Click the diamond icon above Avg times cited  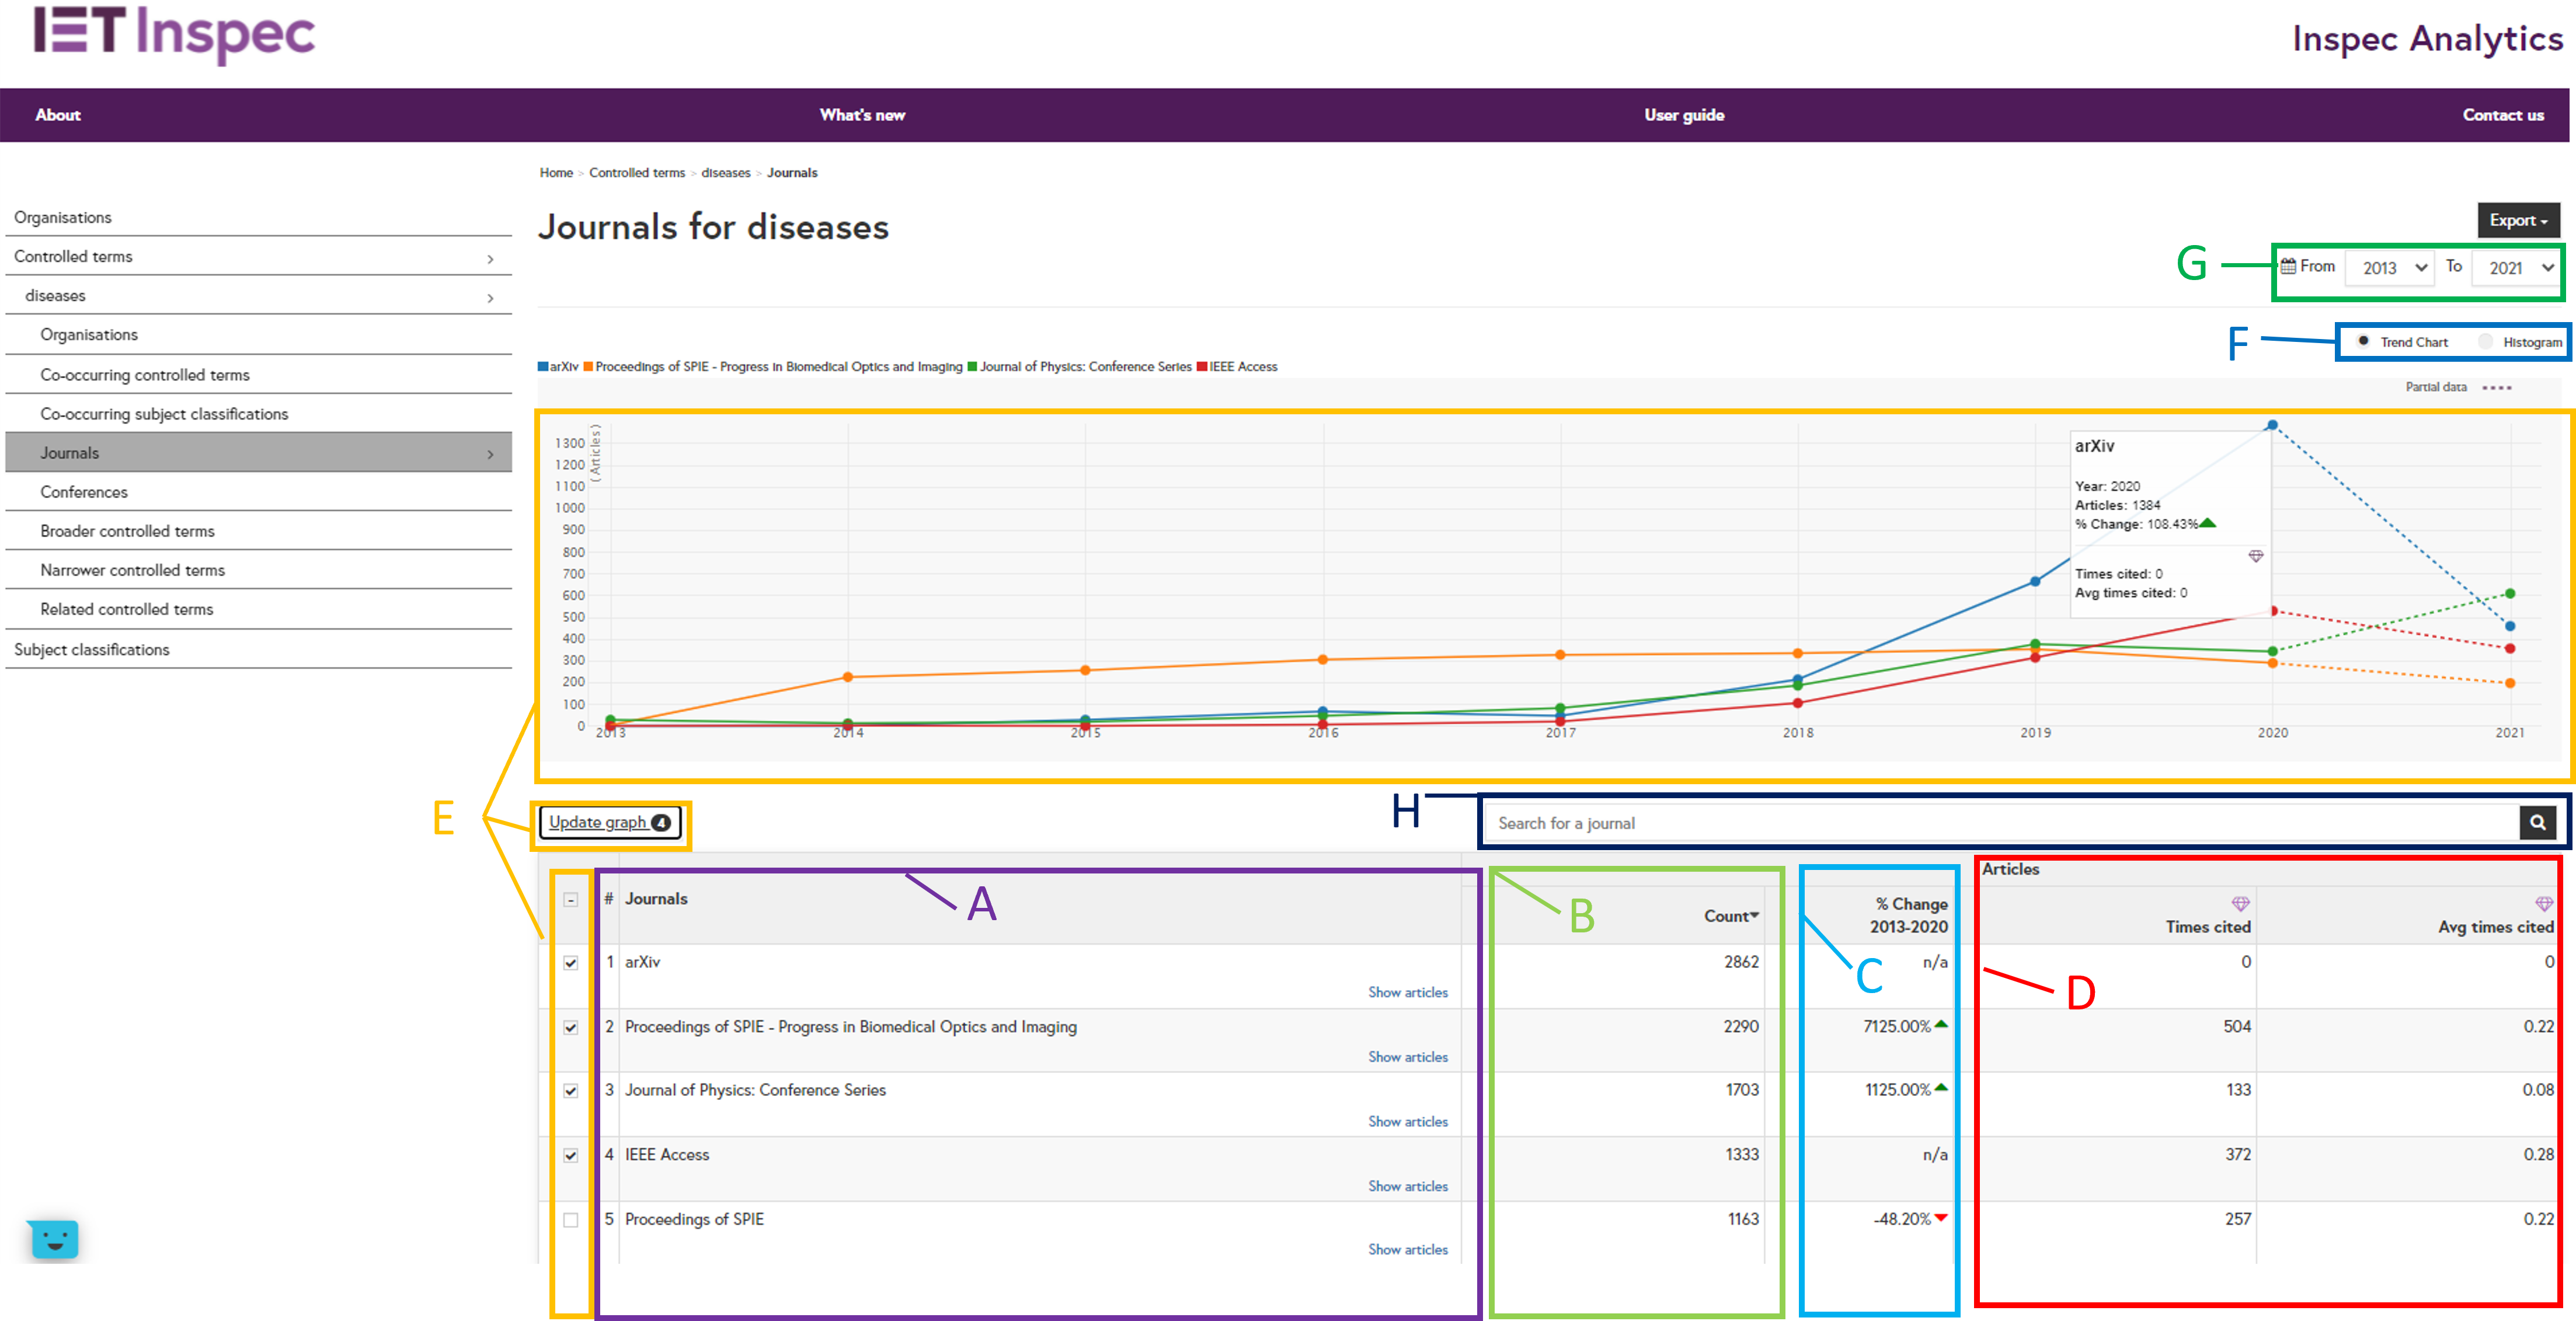coord(2544,903)
